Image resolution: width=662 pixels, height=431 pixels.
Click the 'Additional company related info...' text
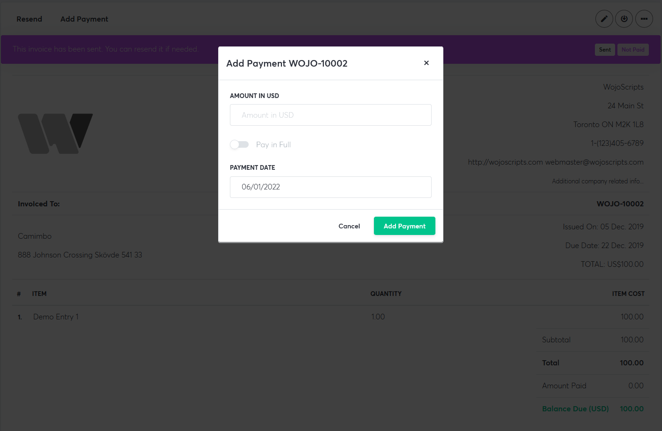click(x=598, y=181)
